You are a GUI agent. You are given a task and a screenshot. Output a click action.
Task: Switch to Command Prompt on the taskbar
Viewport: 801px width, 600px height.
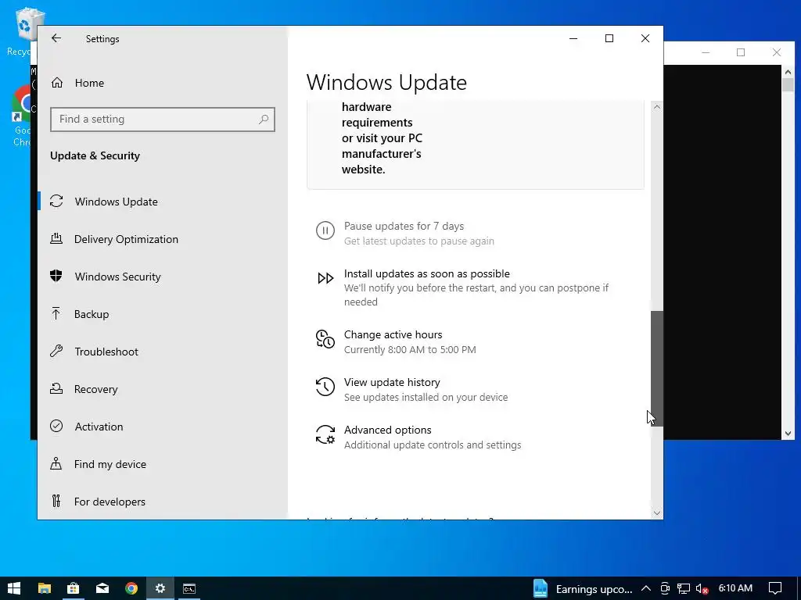click(x=189, y=589)
